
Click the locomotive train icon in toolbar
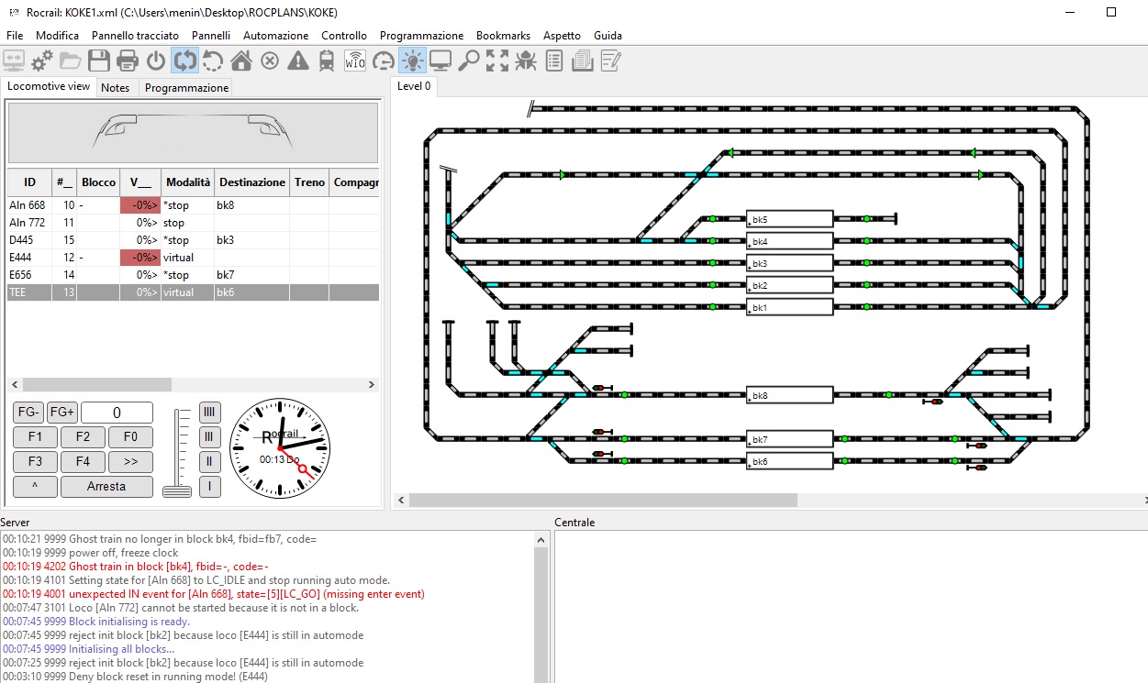[327, 61]
